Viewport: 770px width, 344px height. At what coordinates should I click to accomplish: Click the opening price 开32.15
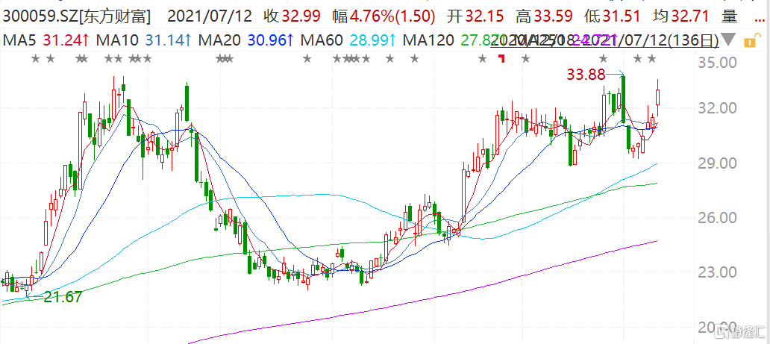(476, 17)
